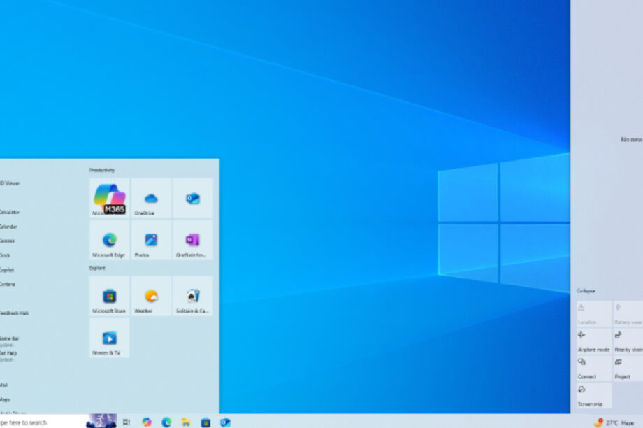The height and width of the screenshot is (428, 643).
Task: Open Cortana from the apps list
Action: [x=8, y=284]
